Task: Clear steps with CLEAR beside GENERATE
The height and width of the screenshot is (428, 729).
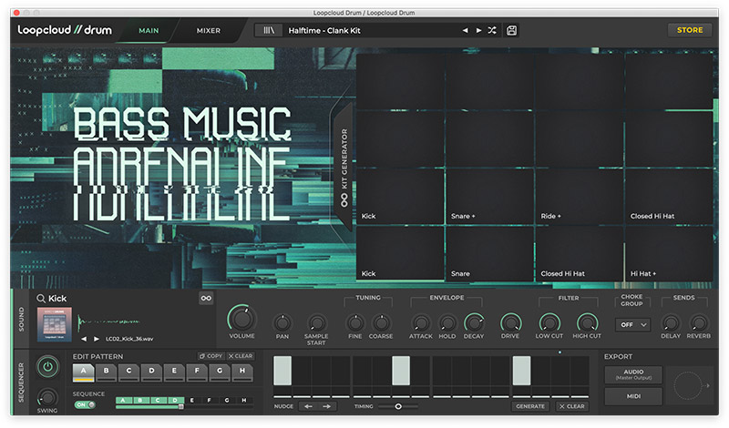Action: coord(572,406)
